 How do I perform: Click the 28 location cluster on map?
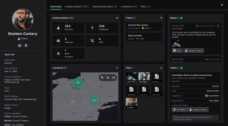click(78, 83)
